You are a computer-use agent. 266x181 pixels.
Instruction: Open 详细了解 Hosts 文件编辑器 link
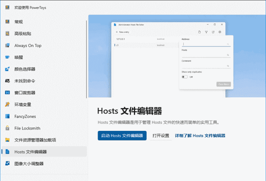(x=200, y=136)
